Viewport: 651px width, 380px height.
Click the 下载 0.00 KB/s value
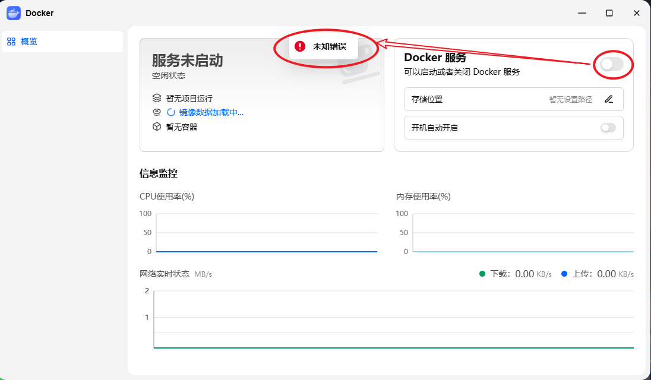(533, 274)
